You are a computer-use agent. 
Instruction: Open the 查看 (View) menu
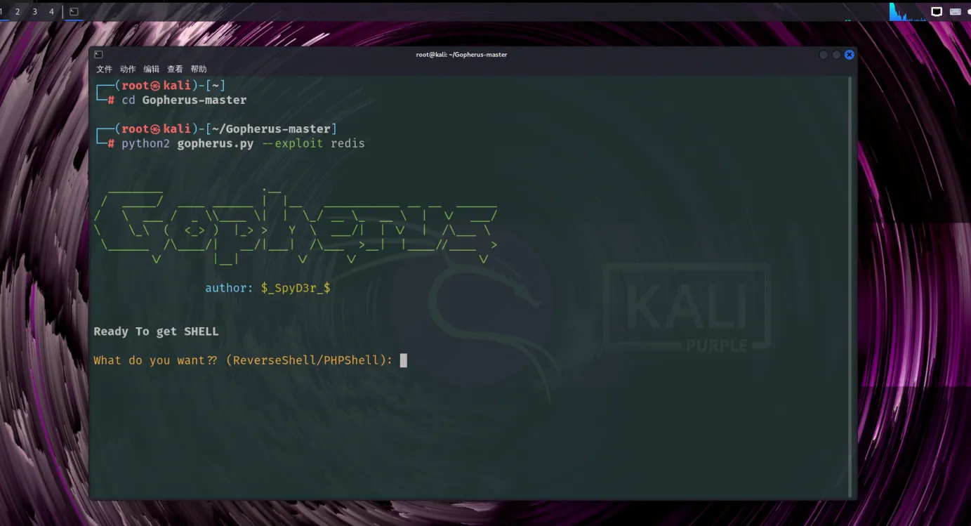(x=175, y=69)
